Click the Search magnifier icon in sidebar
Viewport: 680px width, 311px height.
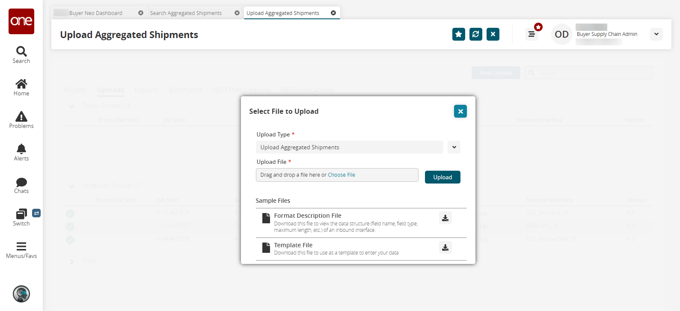(x=21, y=52)
